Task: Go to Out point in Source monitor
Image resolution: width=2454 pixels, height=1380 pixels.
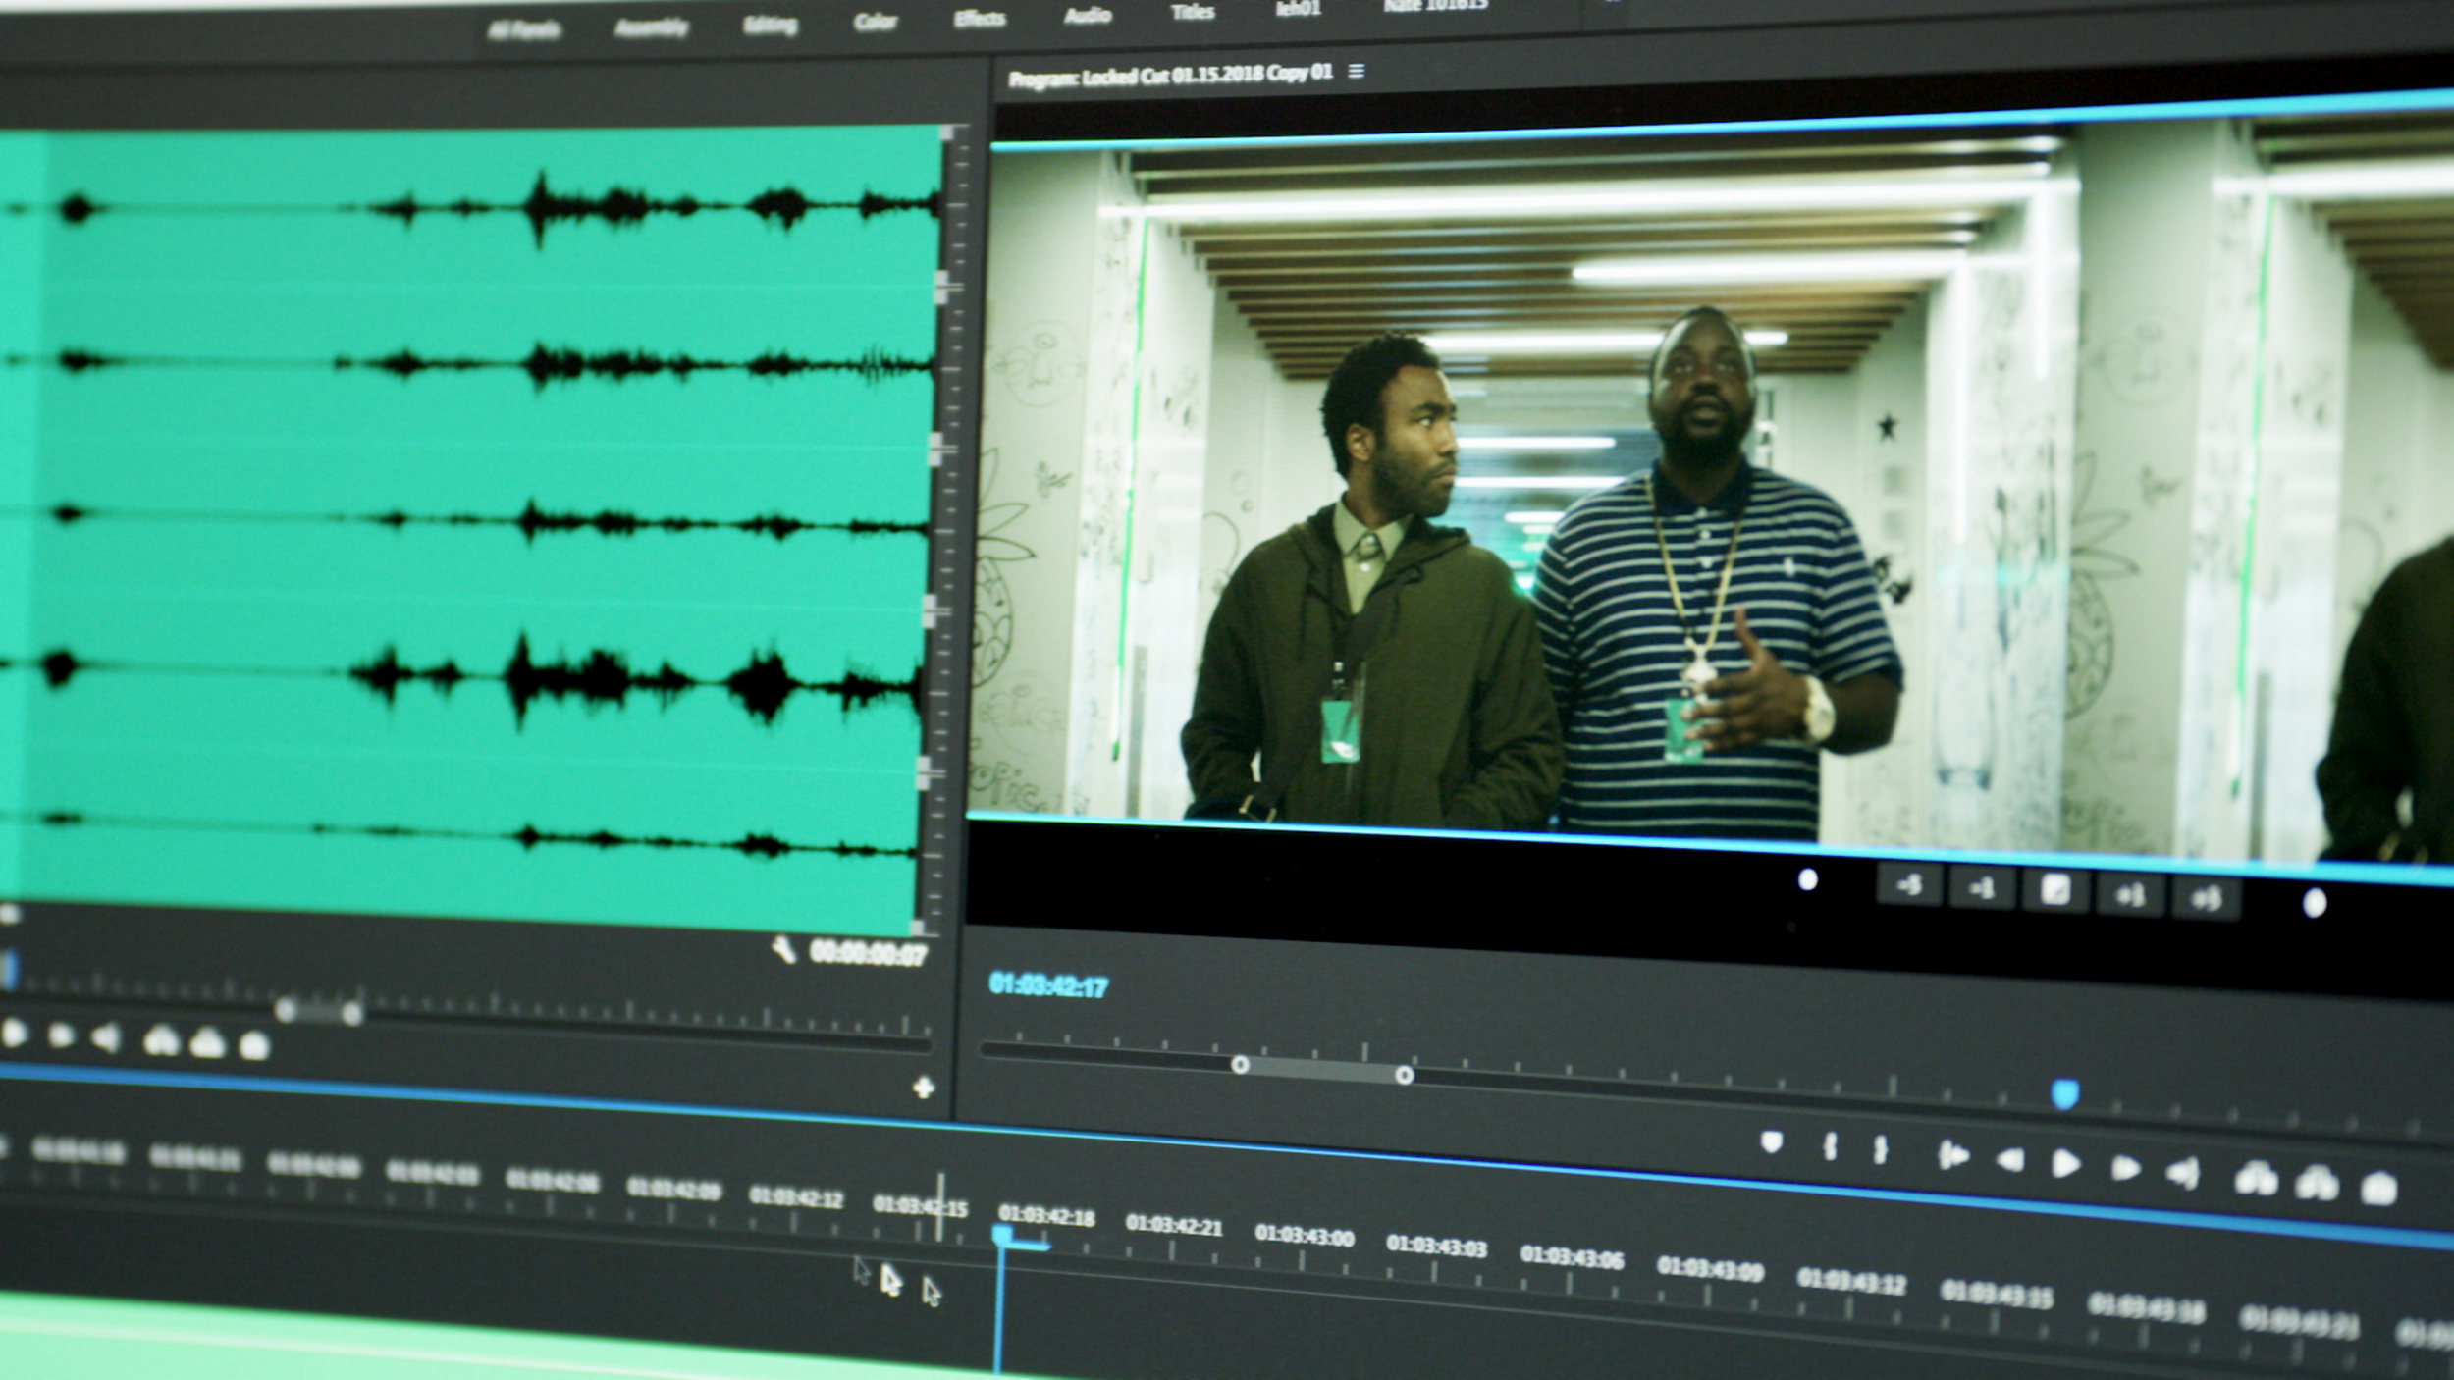Action: (x=105, y=1037)
